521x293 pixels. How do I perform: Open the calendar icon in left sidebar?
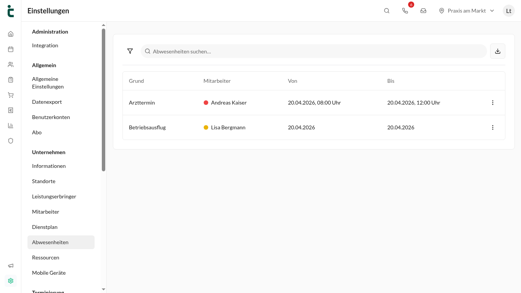[11, 49]
